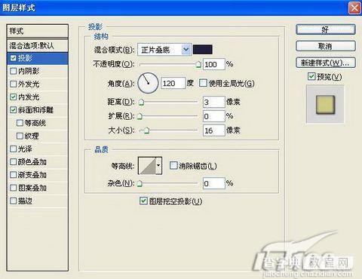Enable 使用全局光(G) checkbox
The height and width of the screenshot is (279, 362).
(x=203, y=83)
